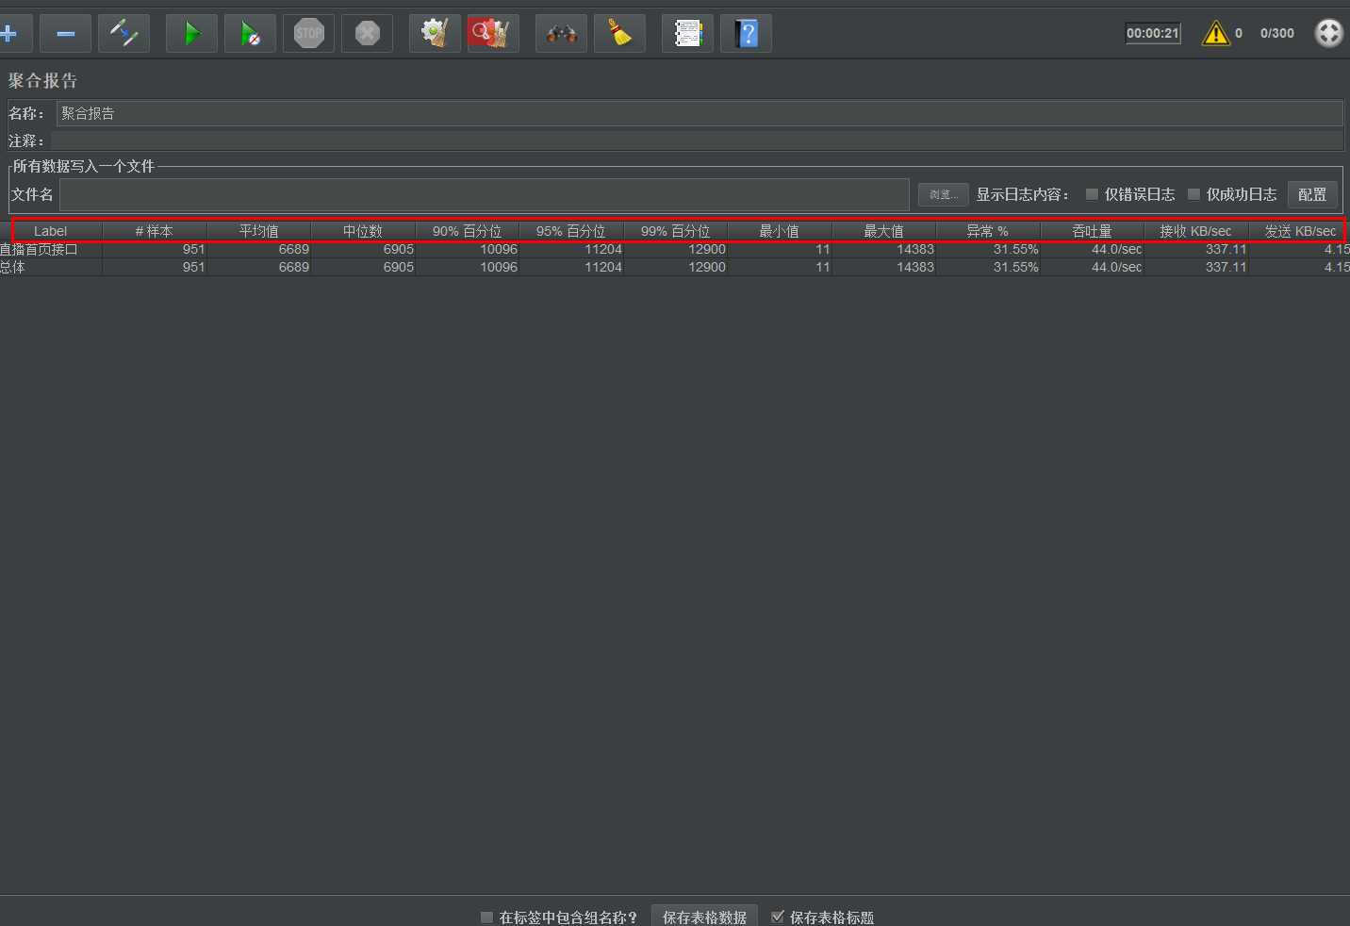
Task: Click 31.55% in 直播首页接口 row
Action: point(1015,249)
